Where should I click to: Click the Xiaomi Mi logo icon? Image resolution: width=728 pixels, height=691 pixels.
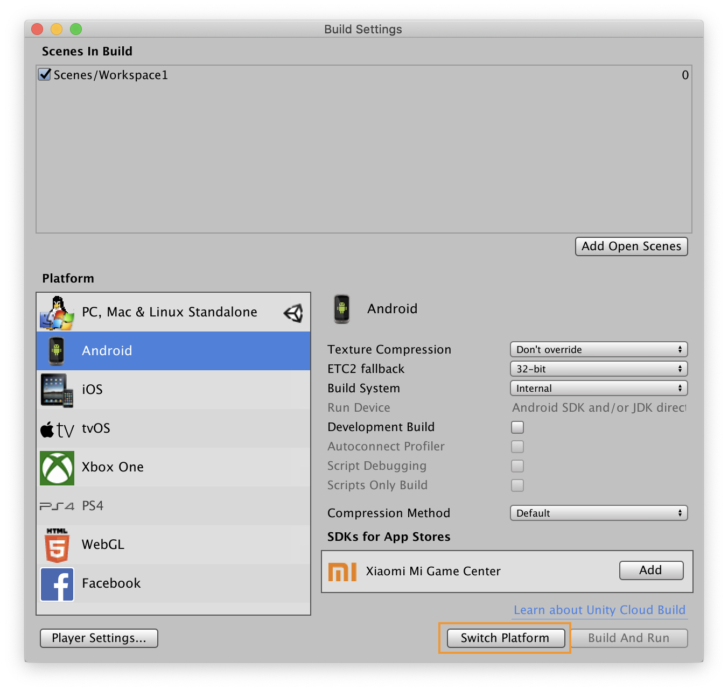[x=342, y=572]
